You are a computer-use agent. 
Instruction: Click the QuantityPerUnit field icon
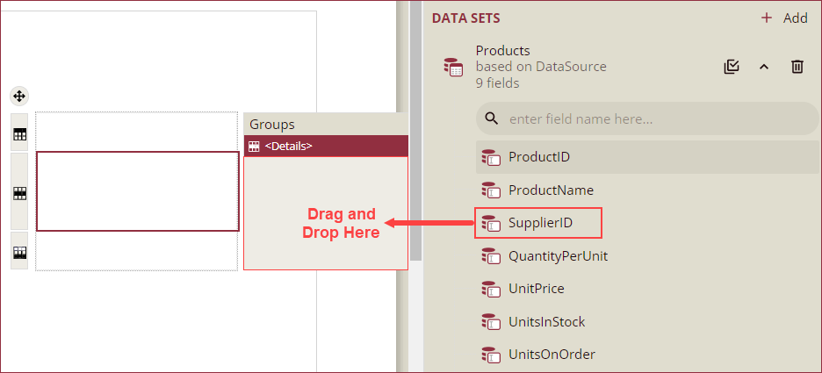pyautogui.click(x=491, y=256)
